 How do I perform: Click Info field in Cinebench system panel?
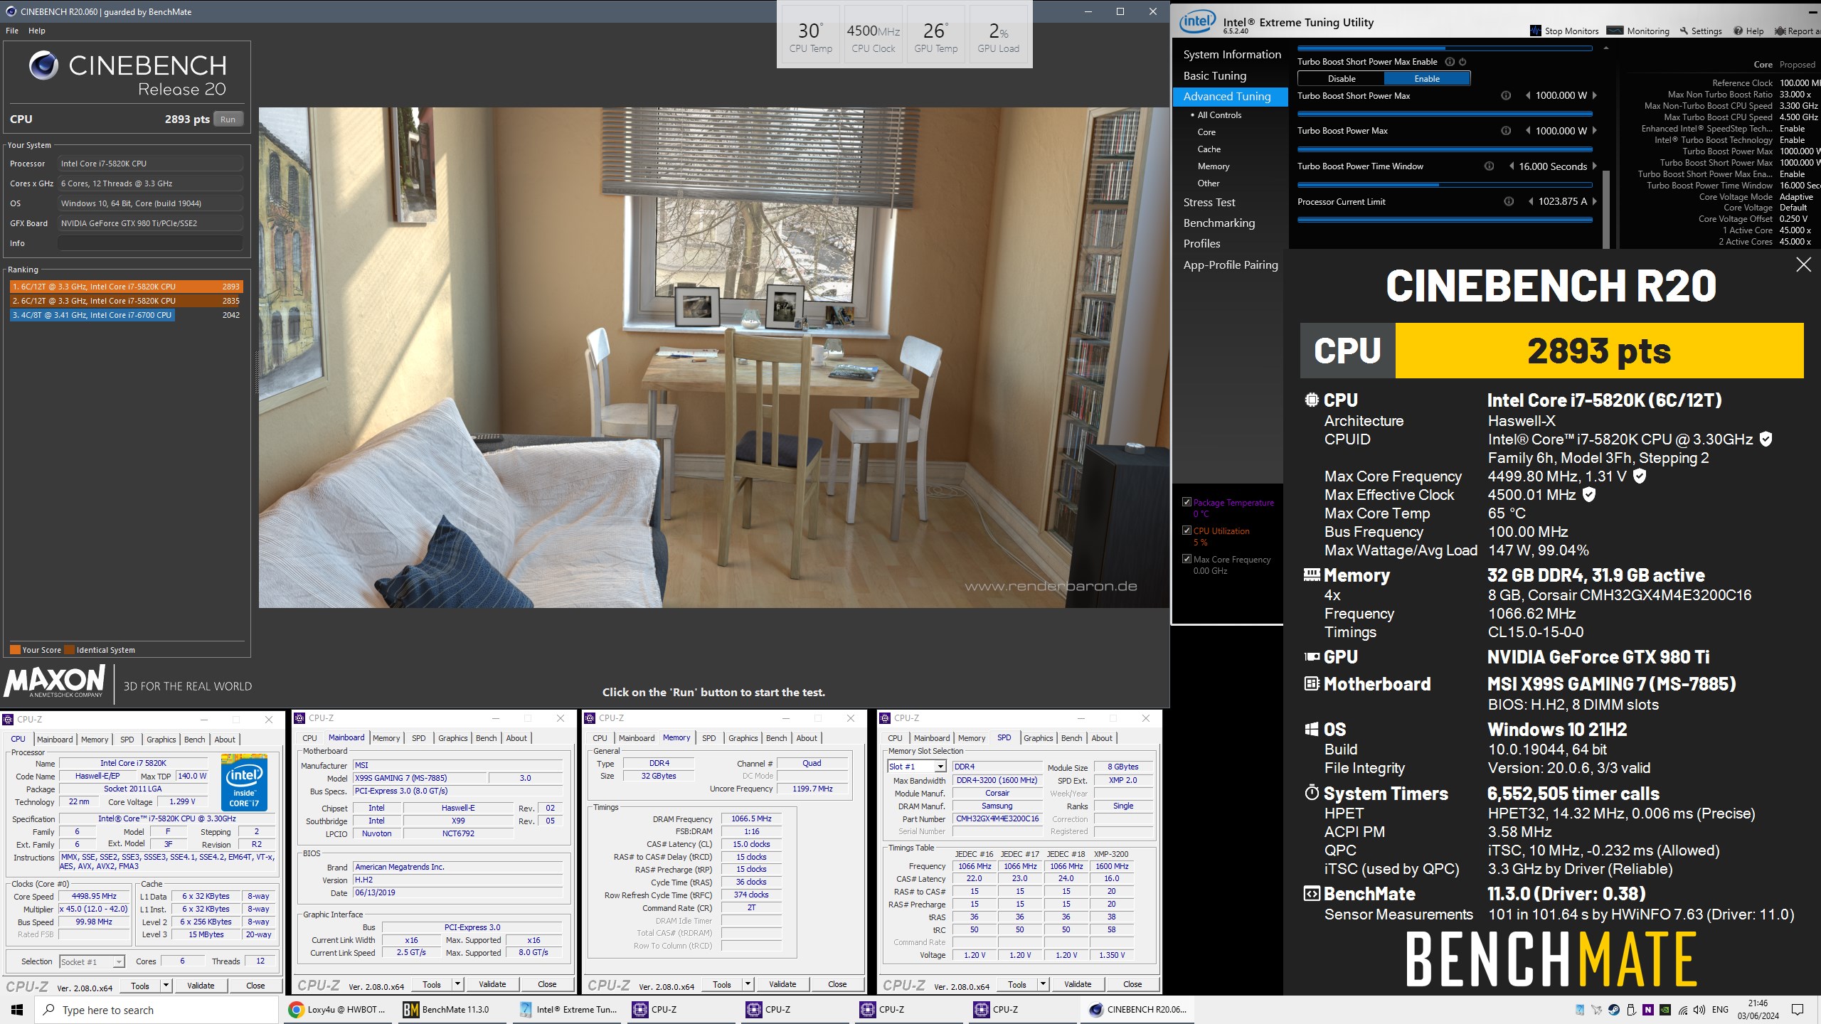click(150, 243)
